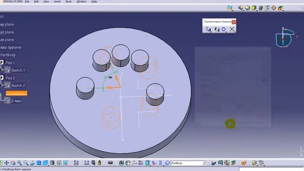304x171 pixels.
Task: Select the highlighted CircPattern.1 node
Action: pyautogui.click(x=16, y=93)
